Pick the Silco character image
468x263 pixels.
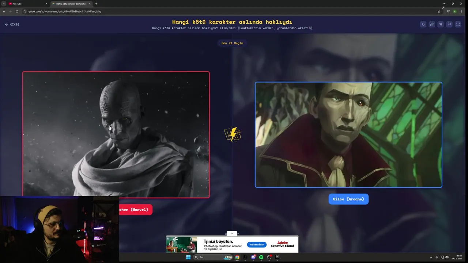[x=348, y=135]
